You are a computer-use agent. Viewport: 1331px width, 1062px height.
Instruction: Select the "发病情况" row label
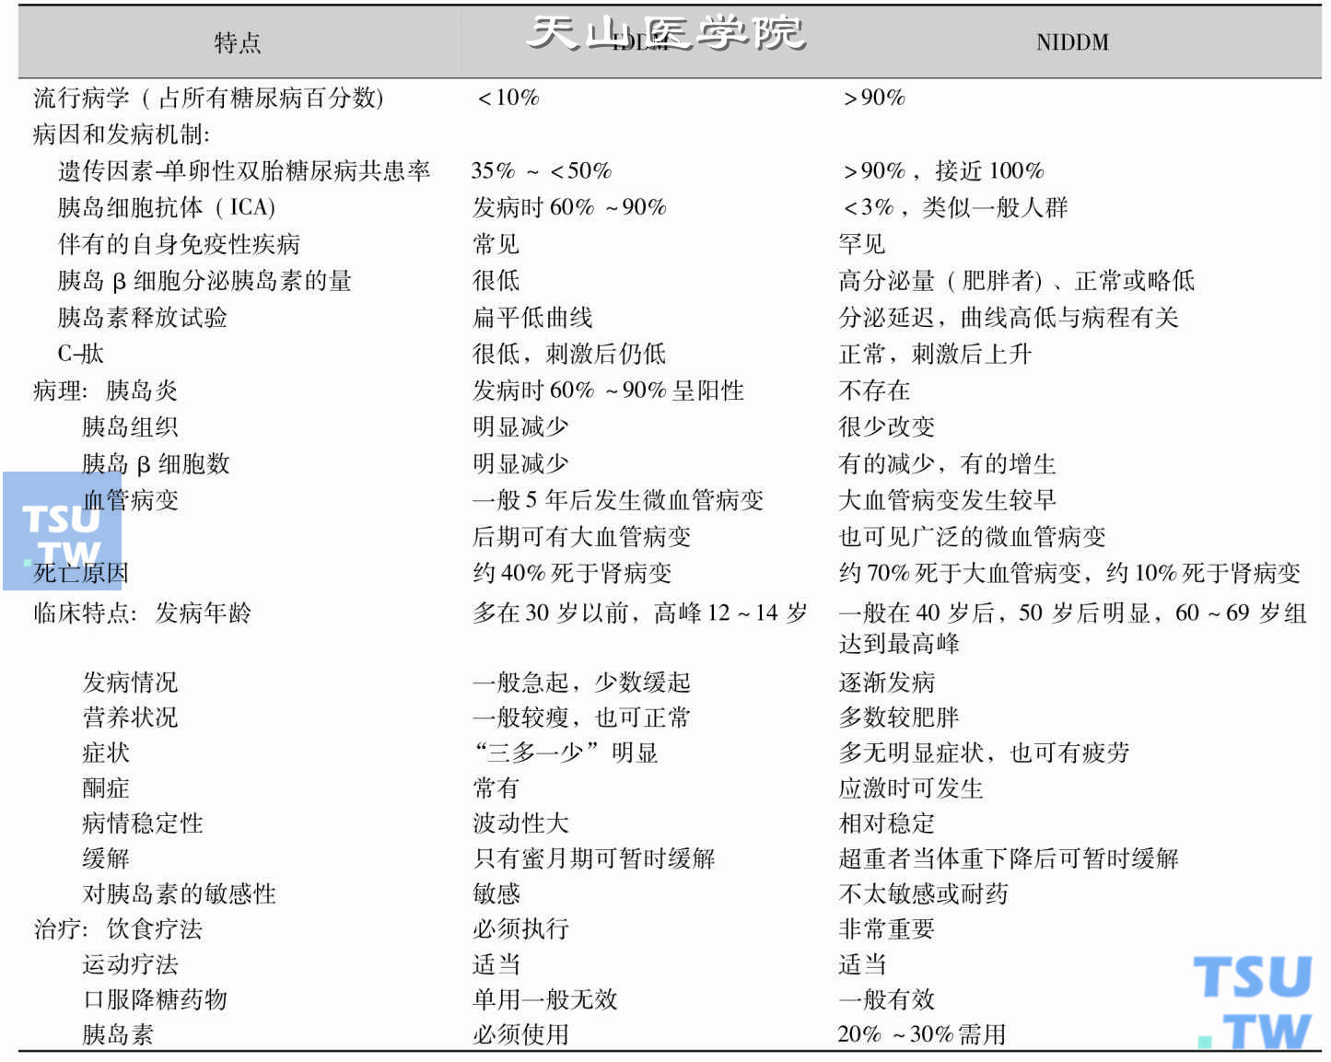coord(130,683)
